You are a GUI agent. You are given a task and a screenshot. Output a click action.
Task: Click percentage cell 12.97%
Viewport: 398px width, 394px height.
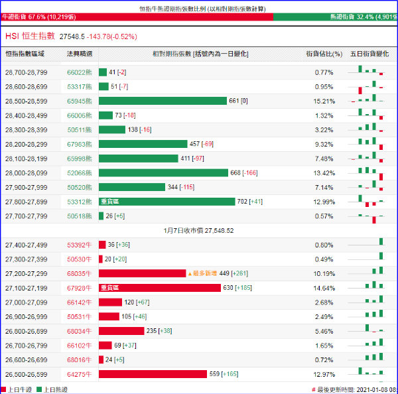click(x=324, y=375)
